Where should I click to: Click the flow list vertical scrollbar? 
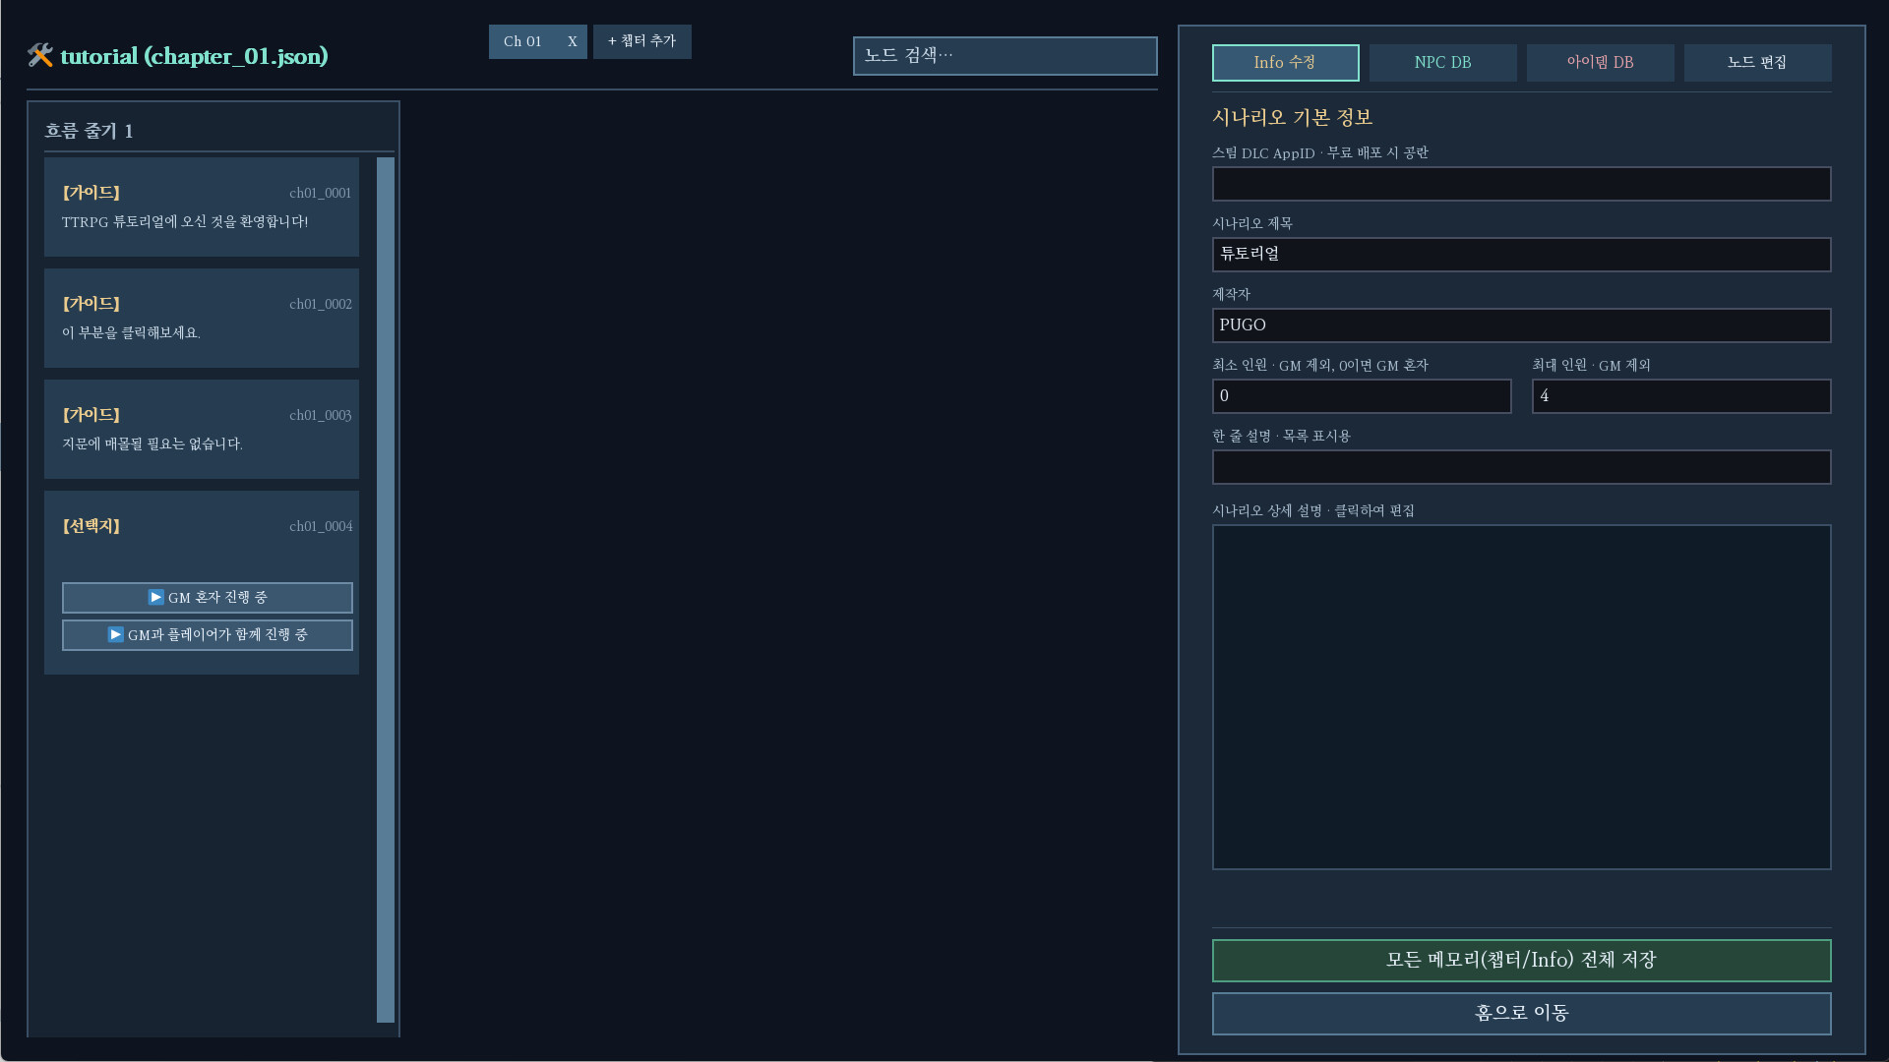[x=386, y=590]
